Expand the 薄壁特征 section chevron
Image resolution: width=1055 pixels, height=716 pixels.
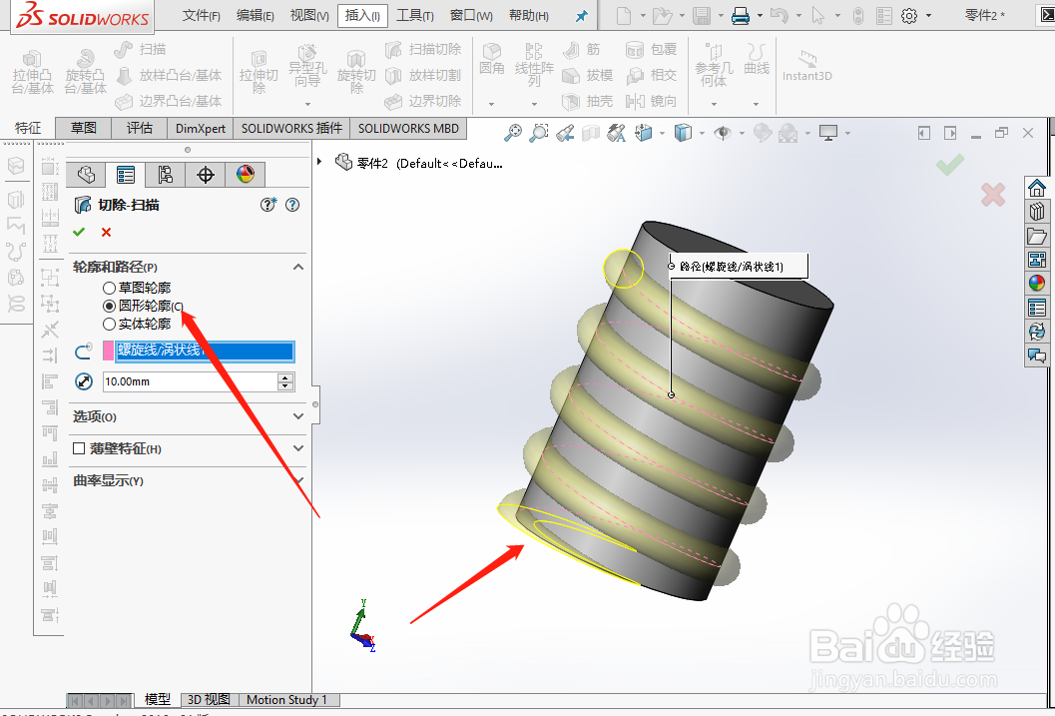(298, 448)
